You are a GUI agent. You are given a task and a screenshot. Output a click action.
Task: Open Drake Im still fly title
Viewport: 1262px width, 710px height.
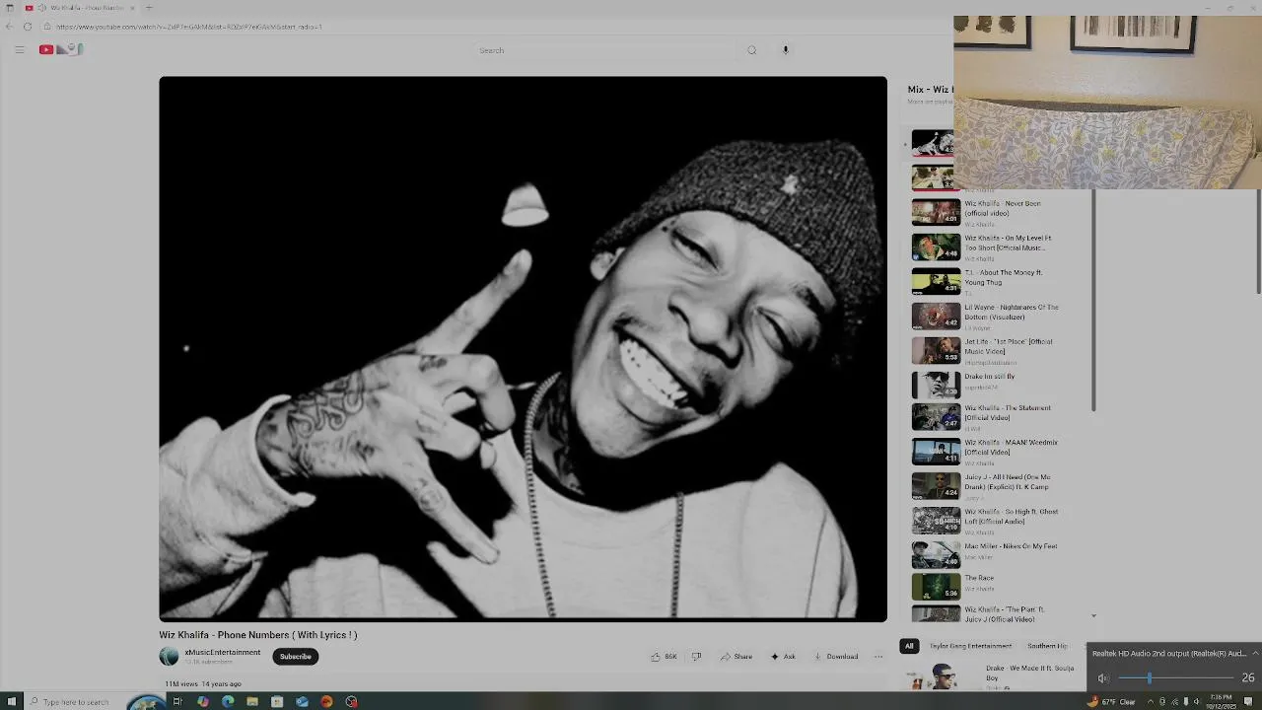[x=989, y=377]
